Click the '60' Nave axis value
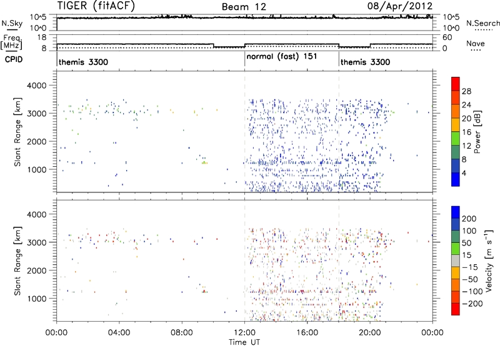The image size is (500, 346). pos(447,37)
